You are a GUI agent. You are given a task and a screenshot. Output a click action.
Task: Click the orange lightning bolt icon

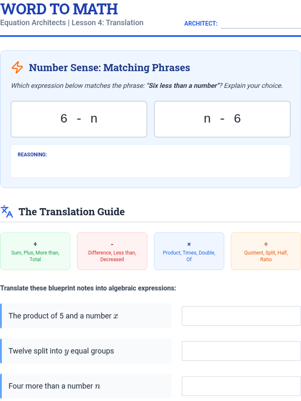pyautogui.click(x=17, y=67)
